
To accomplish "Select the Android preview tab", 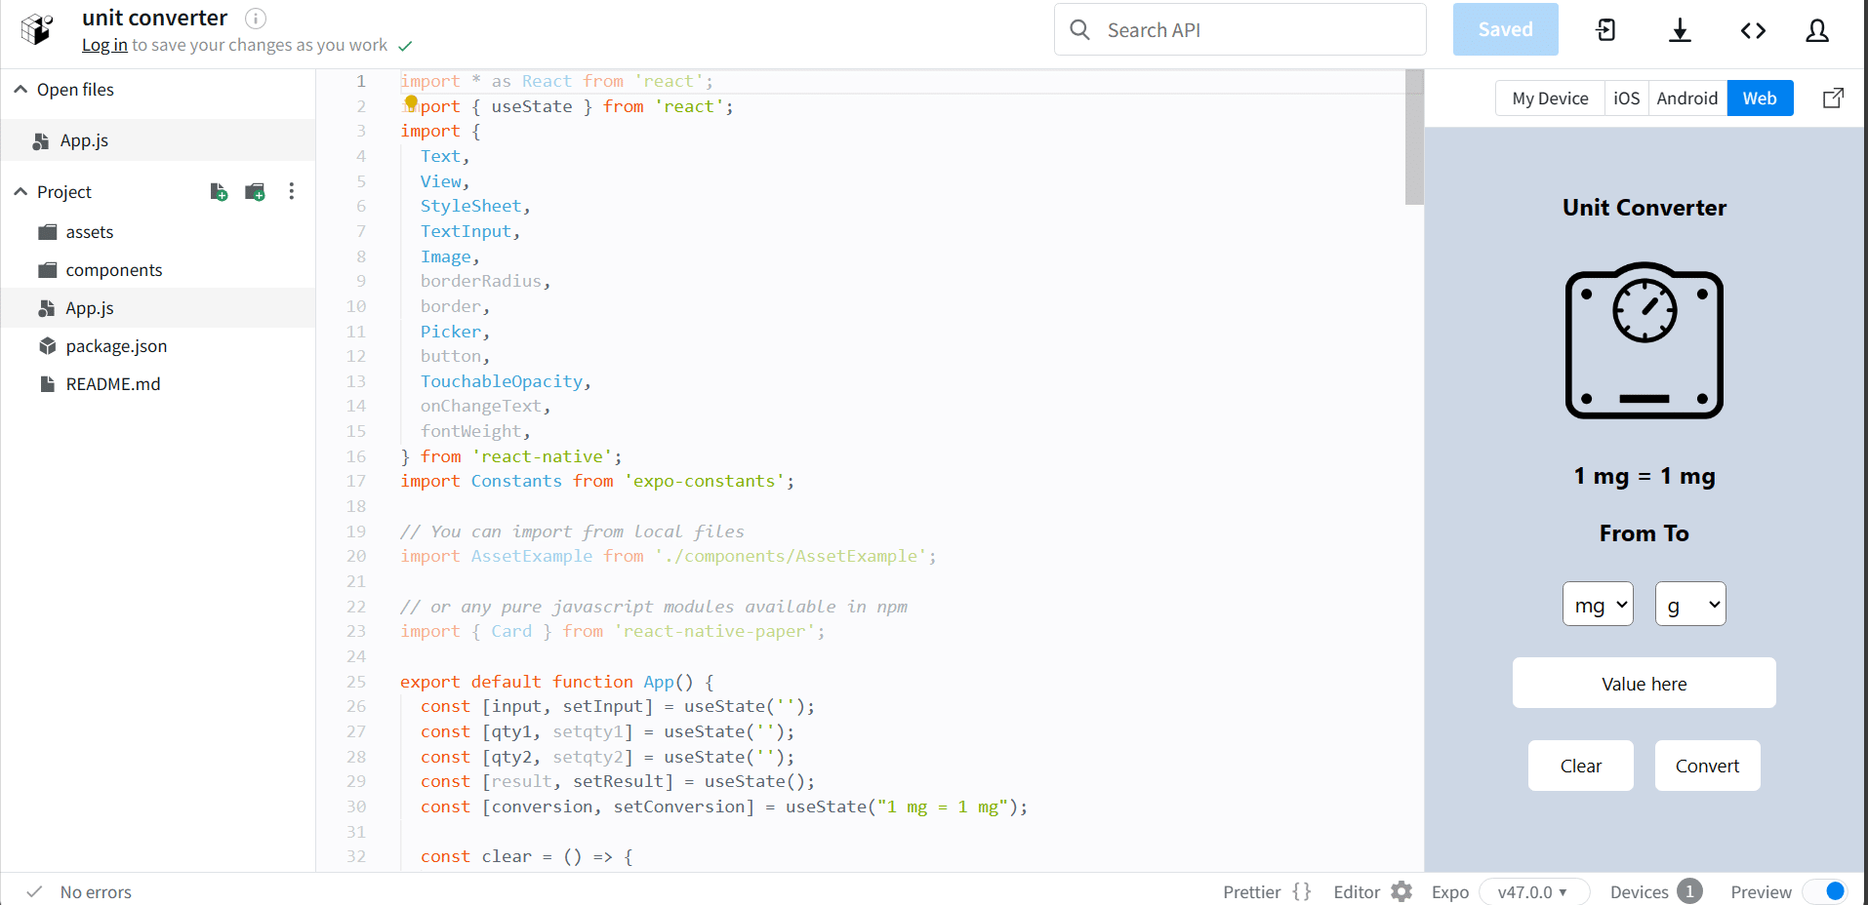I will pyautogui.click(x=1685, y=98).
